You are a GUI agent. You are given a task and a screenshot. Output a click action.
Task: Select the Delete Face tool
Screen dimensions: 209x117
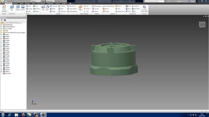[x=120, y=11]
